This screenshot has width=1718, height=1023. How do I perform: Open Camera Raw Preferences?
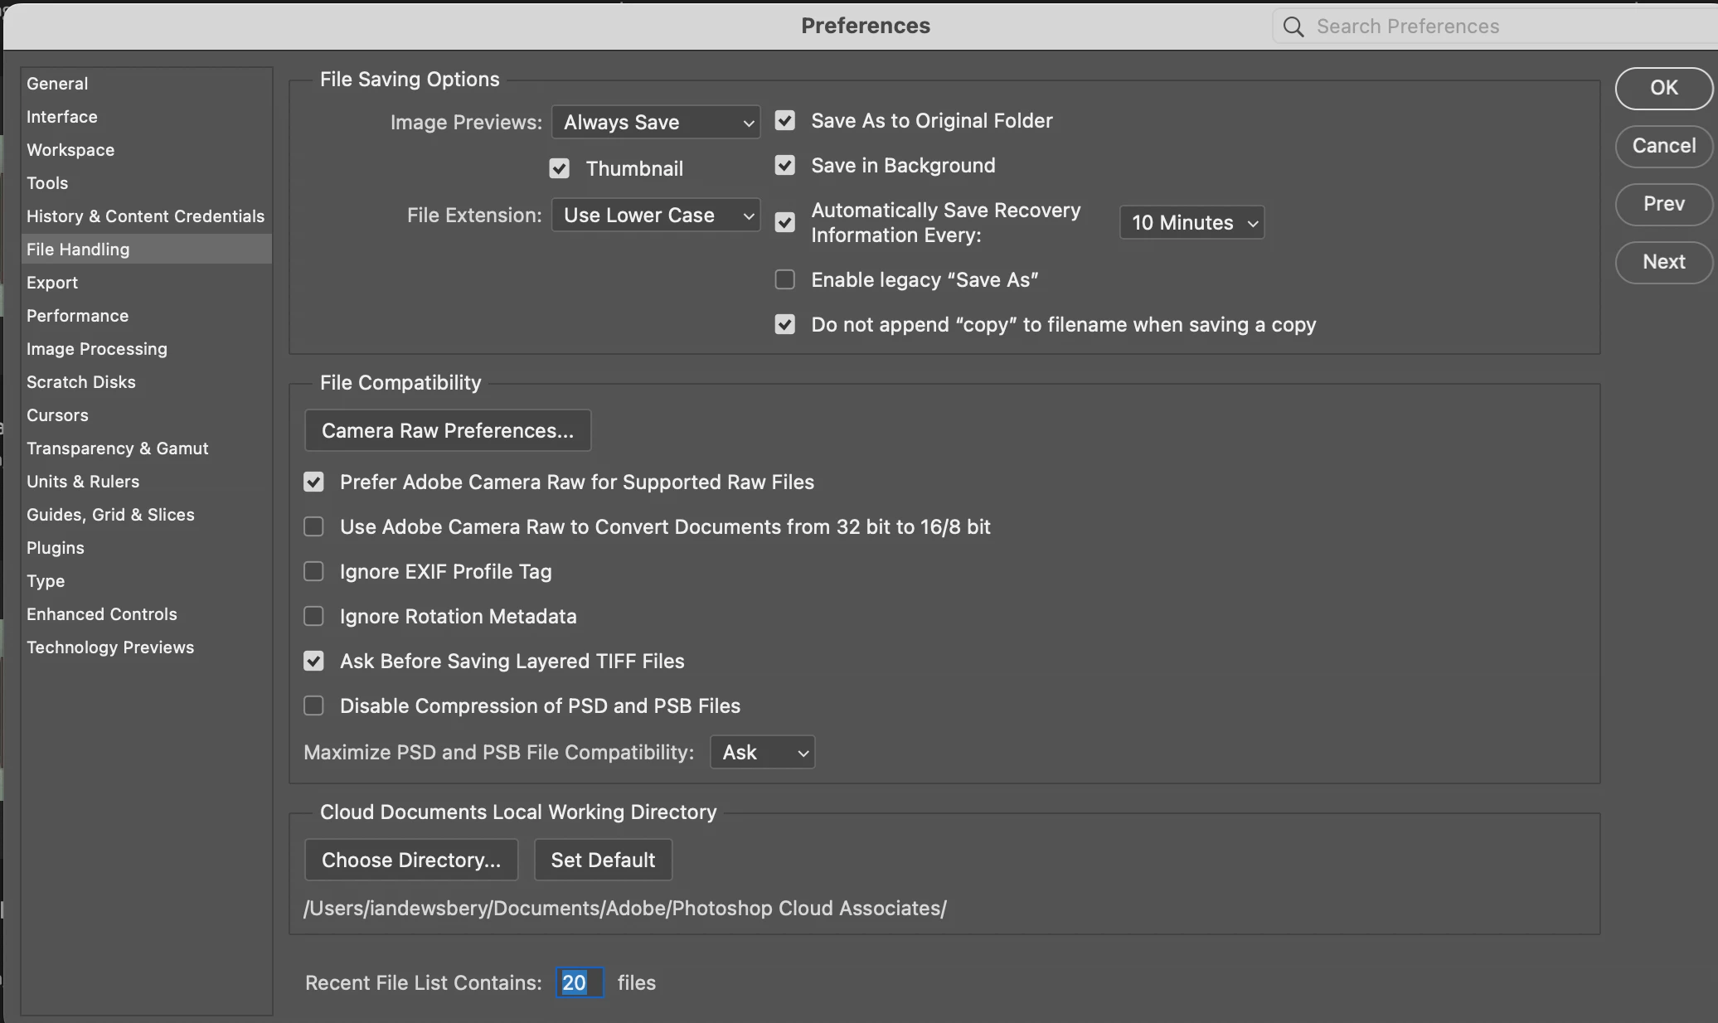pos(447,431)
